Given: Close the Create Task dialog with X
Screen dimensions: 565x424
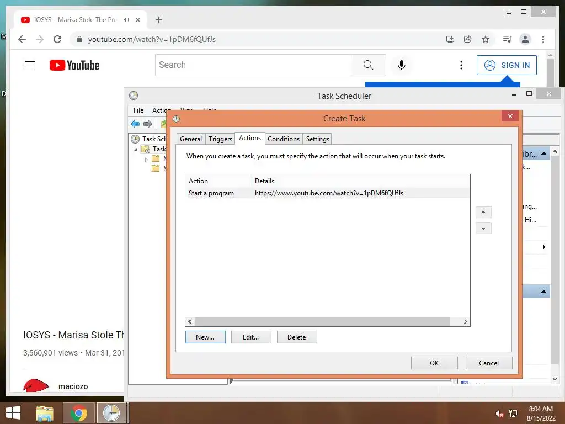Looking at the screenshot, I should (x=510, y=116).
